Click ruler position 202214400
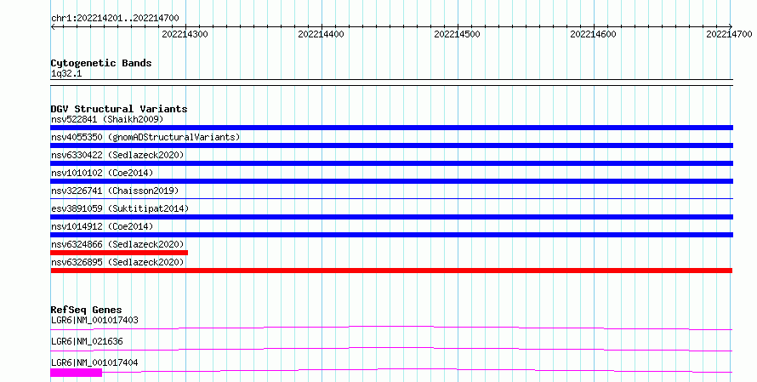Viewport: 757px width, 382px height. (x=321, y=34)
